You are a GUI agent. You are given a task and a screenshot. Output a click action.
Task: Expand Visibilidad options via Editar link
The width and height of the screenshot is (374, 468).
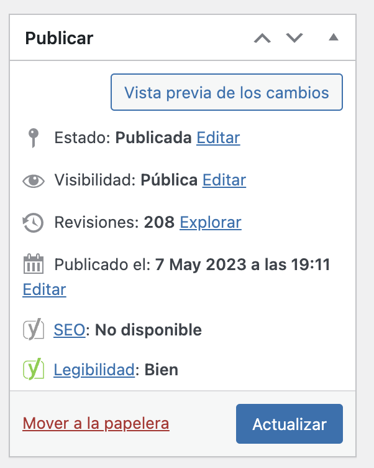click(x=224, y=180)
